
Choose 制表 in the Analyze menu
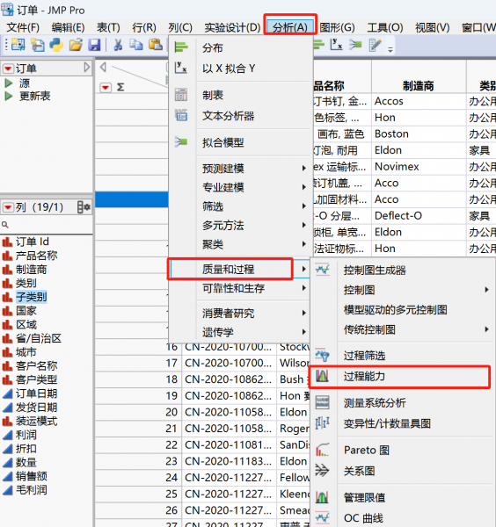212,95
